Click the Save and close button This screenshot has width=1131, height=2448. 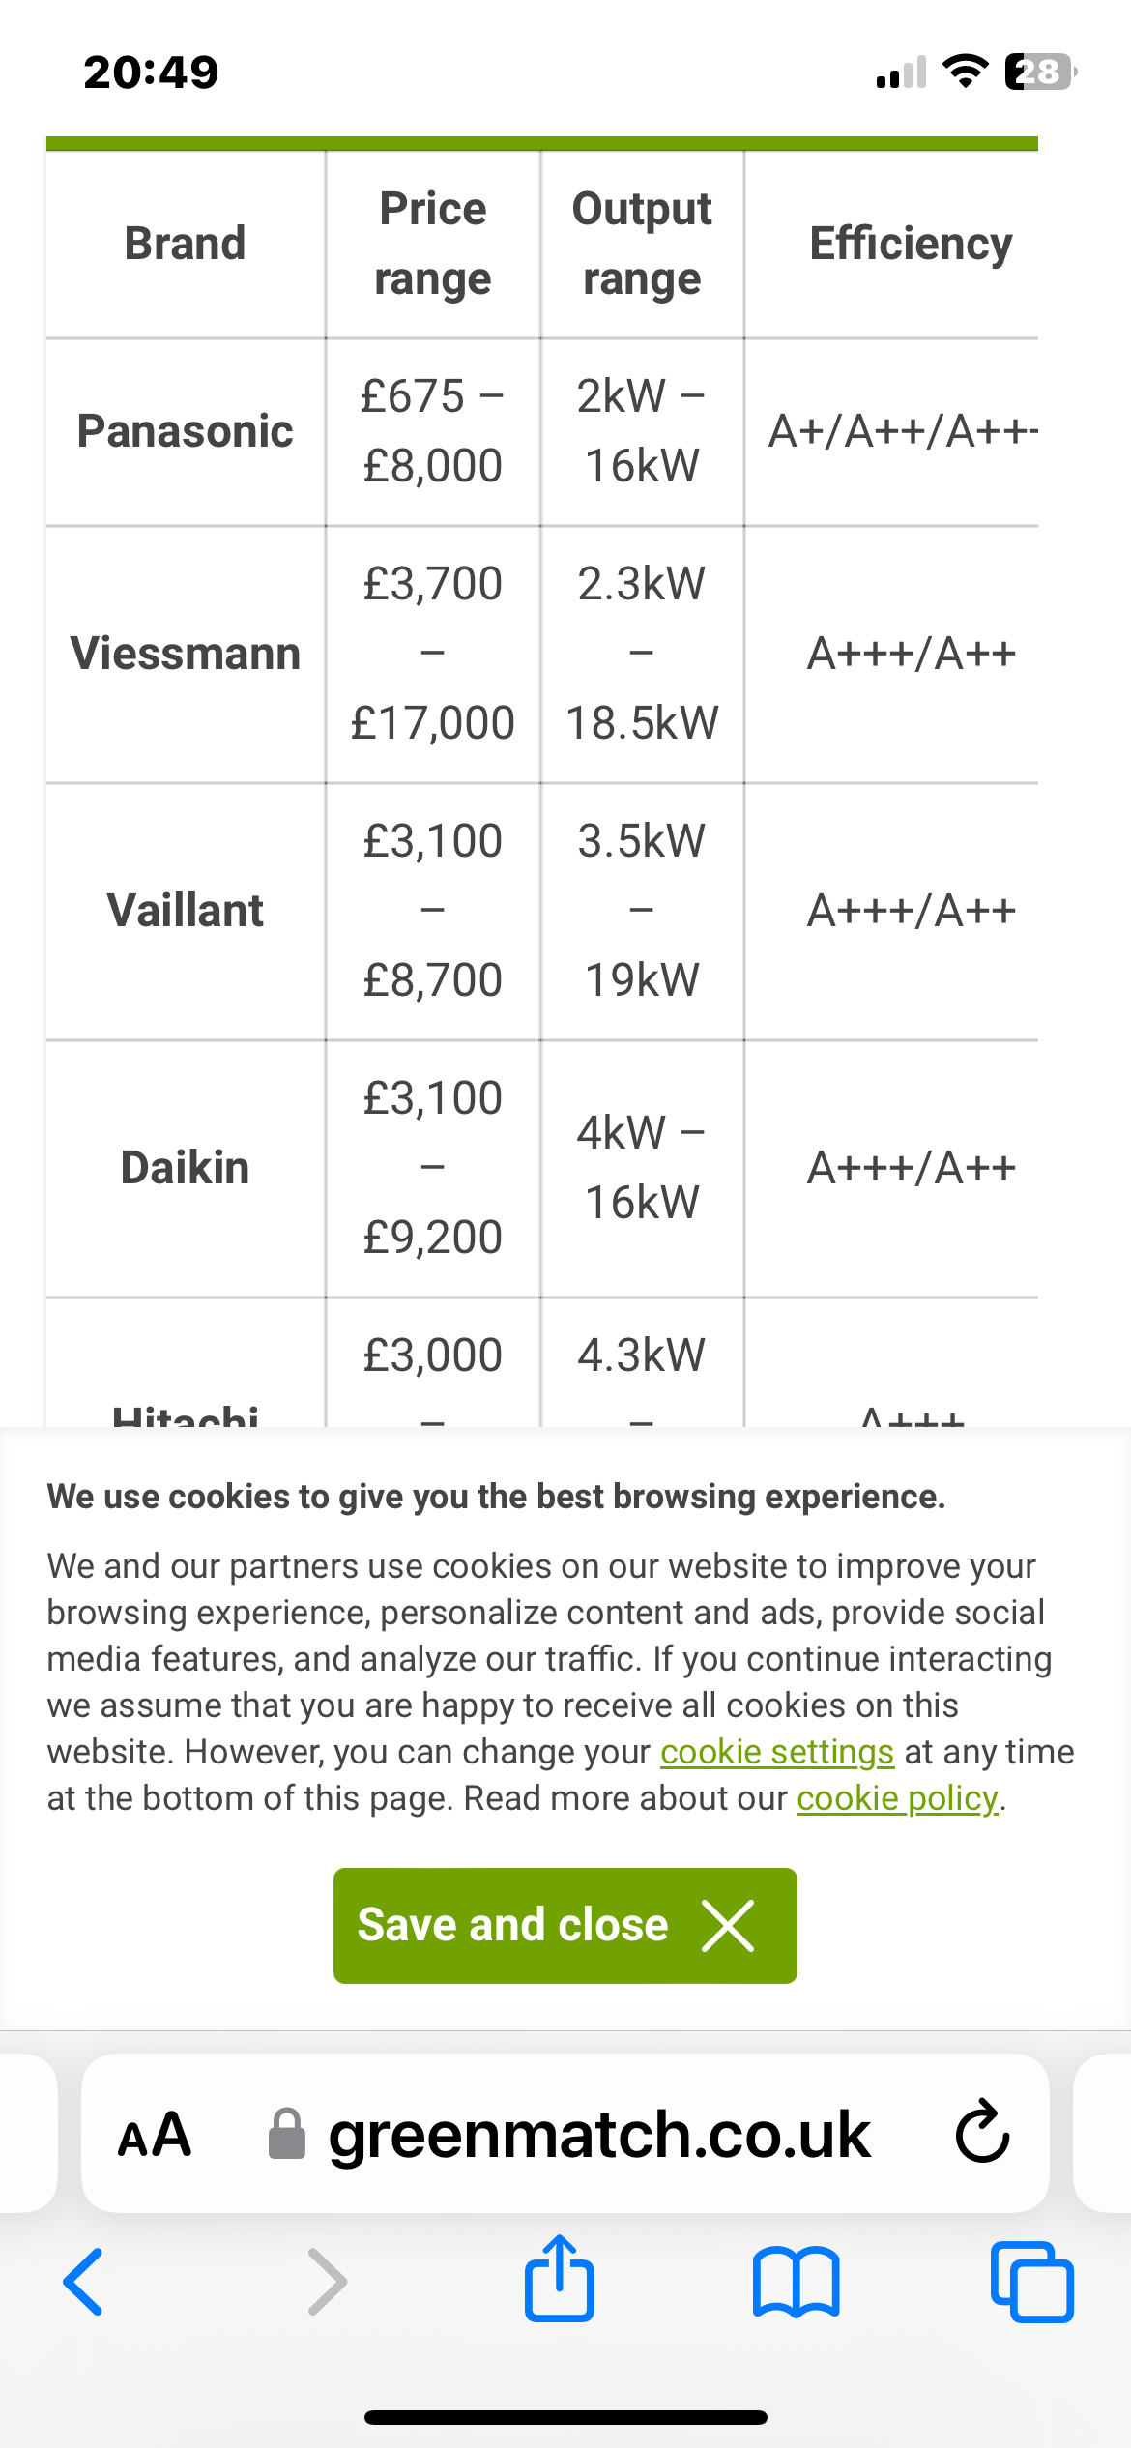pos(565,1926)
